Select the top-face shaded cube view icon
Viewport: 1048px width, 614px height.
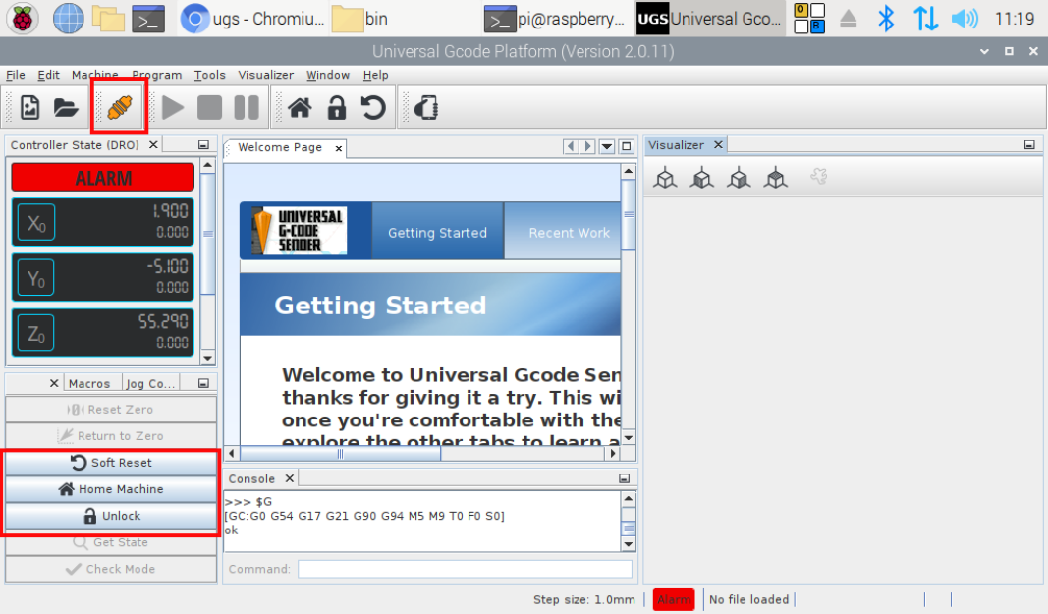pos(775,177)
